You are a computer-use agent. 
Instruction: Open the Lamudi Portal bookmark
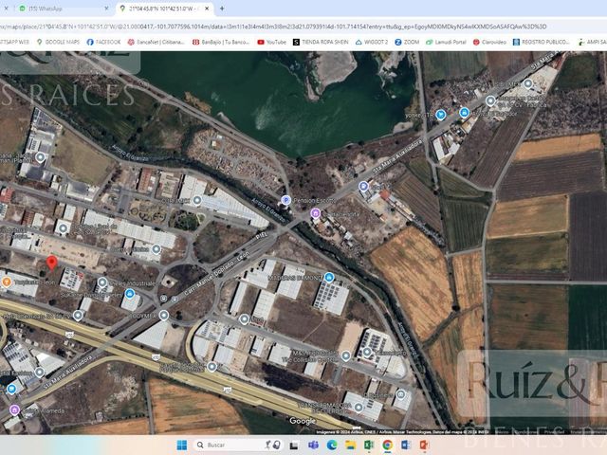(x=446, y=42)
